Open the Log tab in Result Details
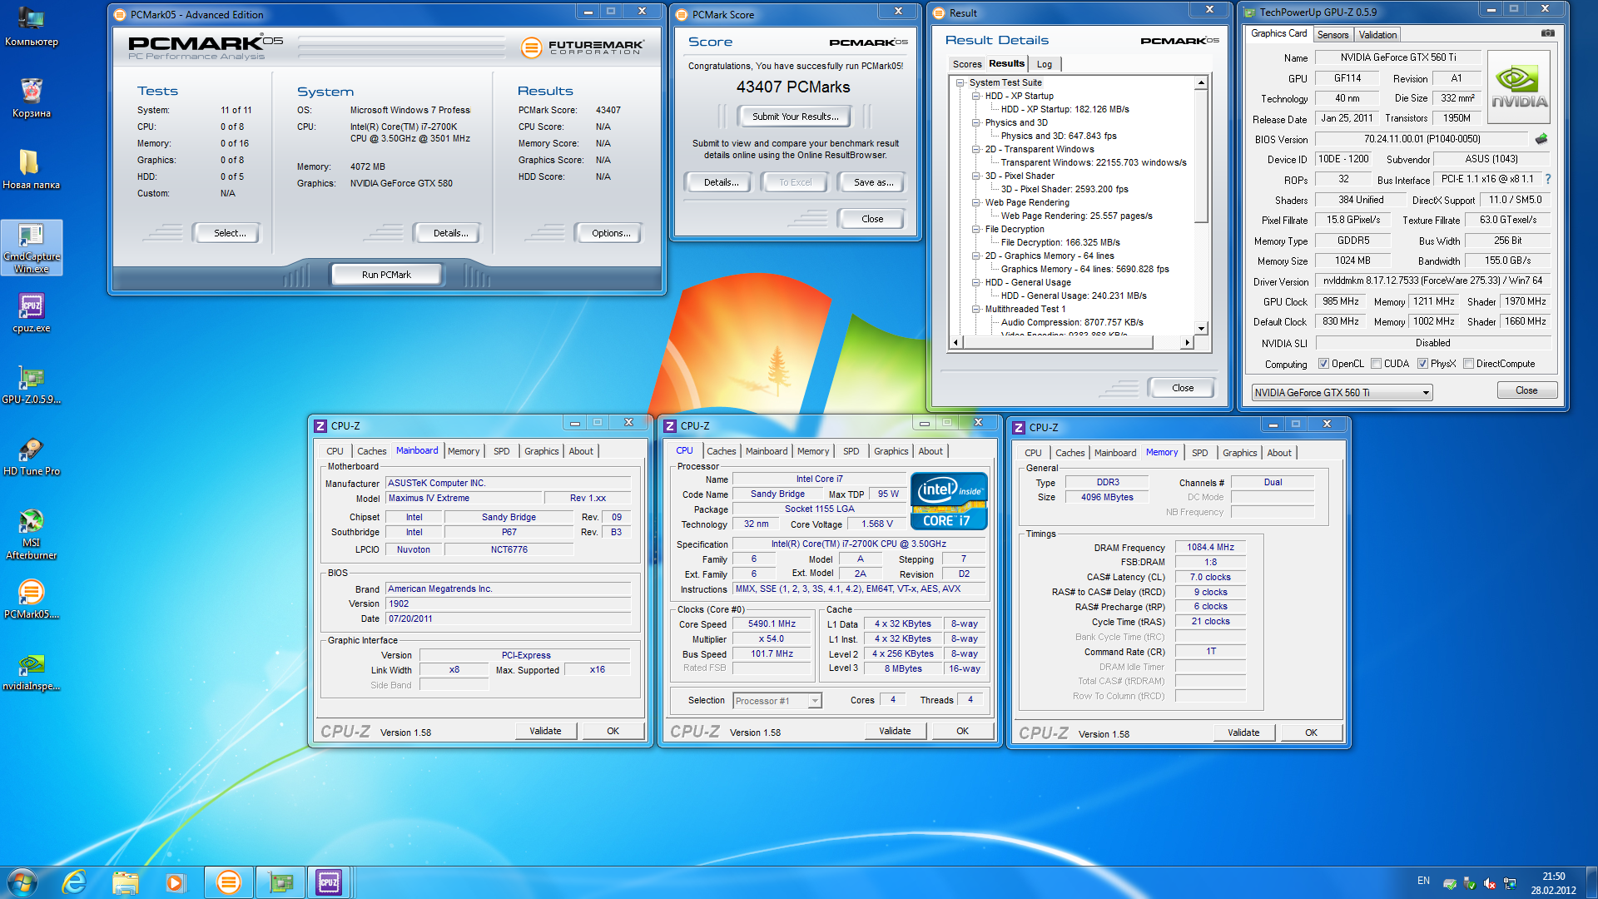 pos(1044,64)
